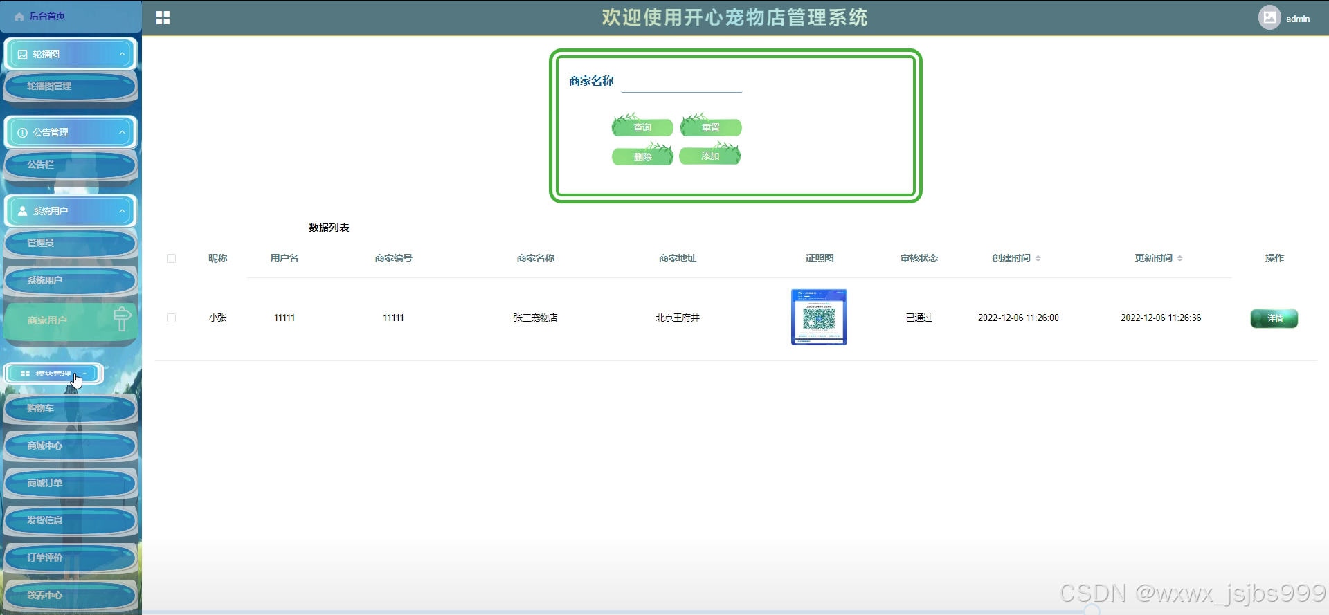Image resolution: width=1329 pixels, height=615 pixels.
Task: Select the checkbox for row 小张
Action: click(x=171, y=318)
